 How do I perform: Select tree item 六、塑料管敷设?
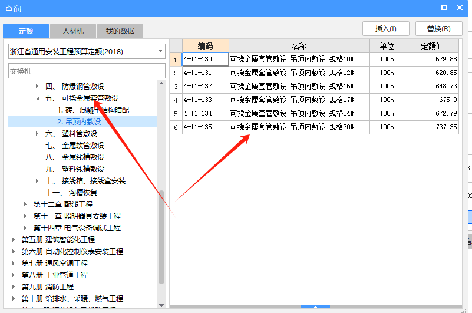[71, 133]
